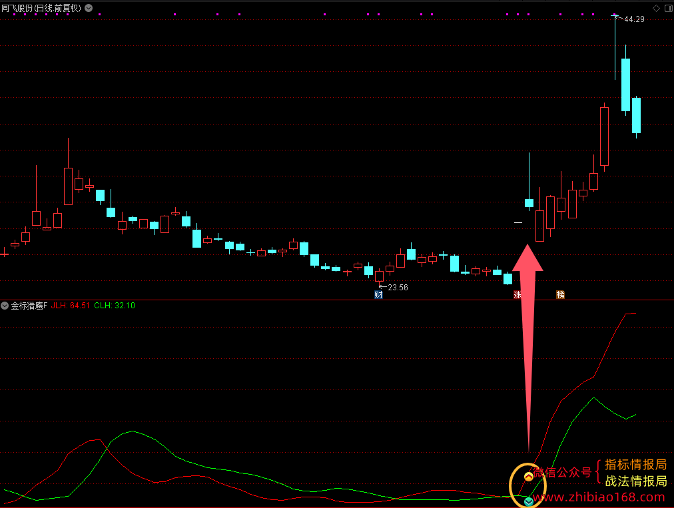Click the JLH: 64.51 indicator value
674x508 pixels.
click(x=71, y=306)
